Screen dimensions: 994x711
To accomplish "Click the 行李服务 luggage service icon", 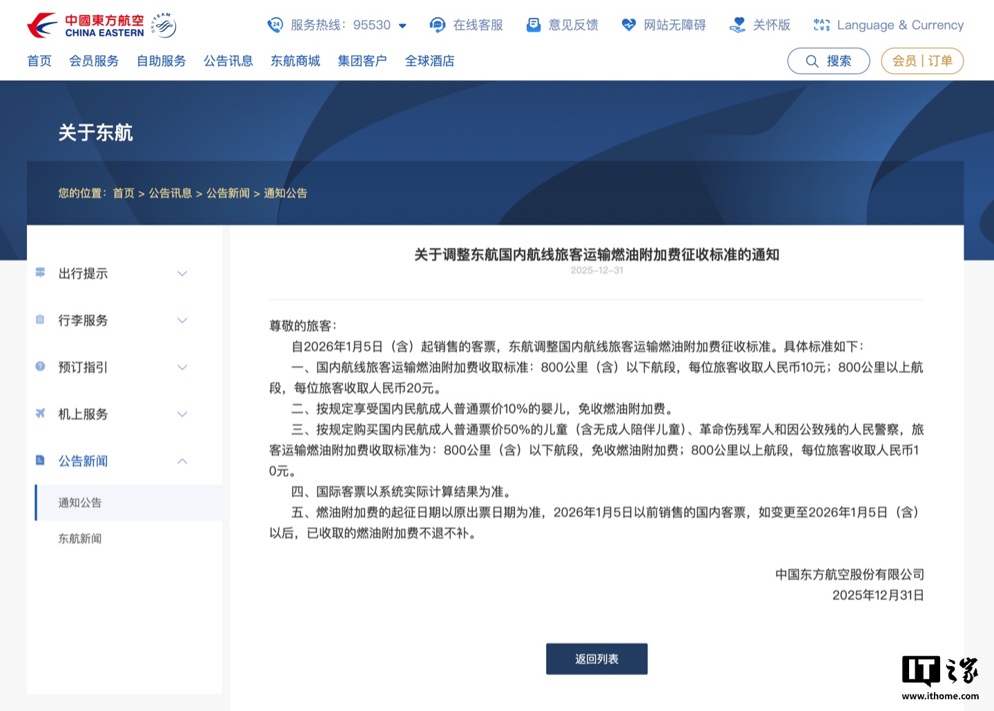I will 40,320.
